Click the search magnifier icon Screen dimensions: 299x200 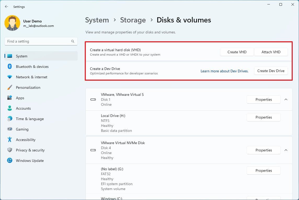72,41
